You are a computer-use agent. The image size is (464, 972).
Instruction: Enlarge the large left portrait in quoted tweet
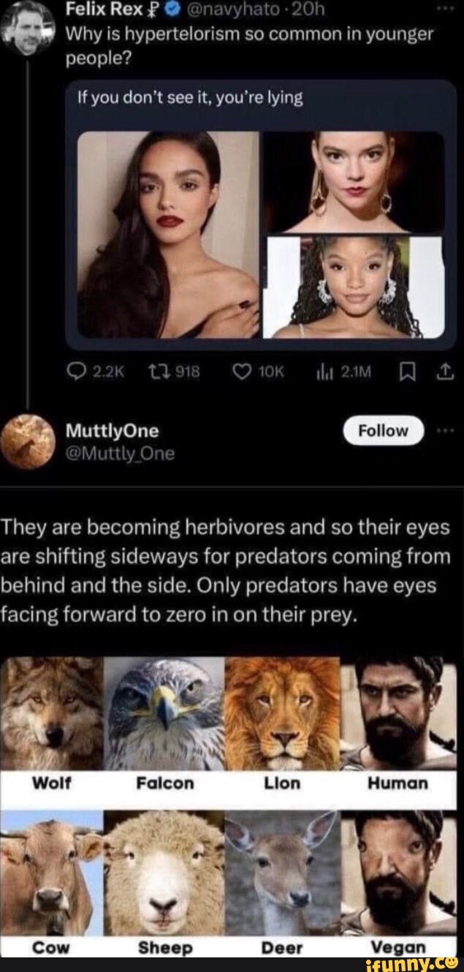[x=168, y=235]
